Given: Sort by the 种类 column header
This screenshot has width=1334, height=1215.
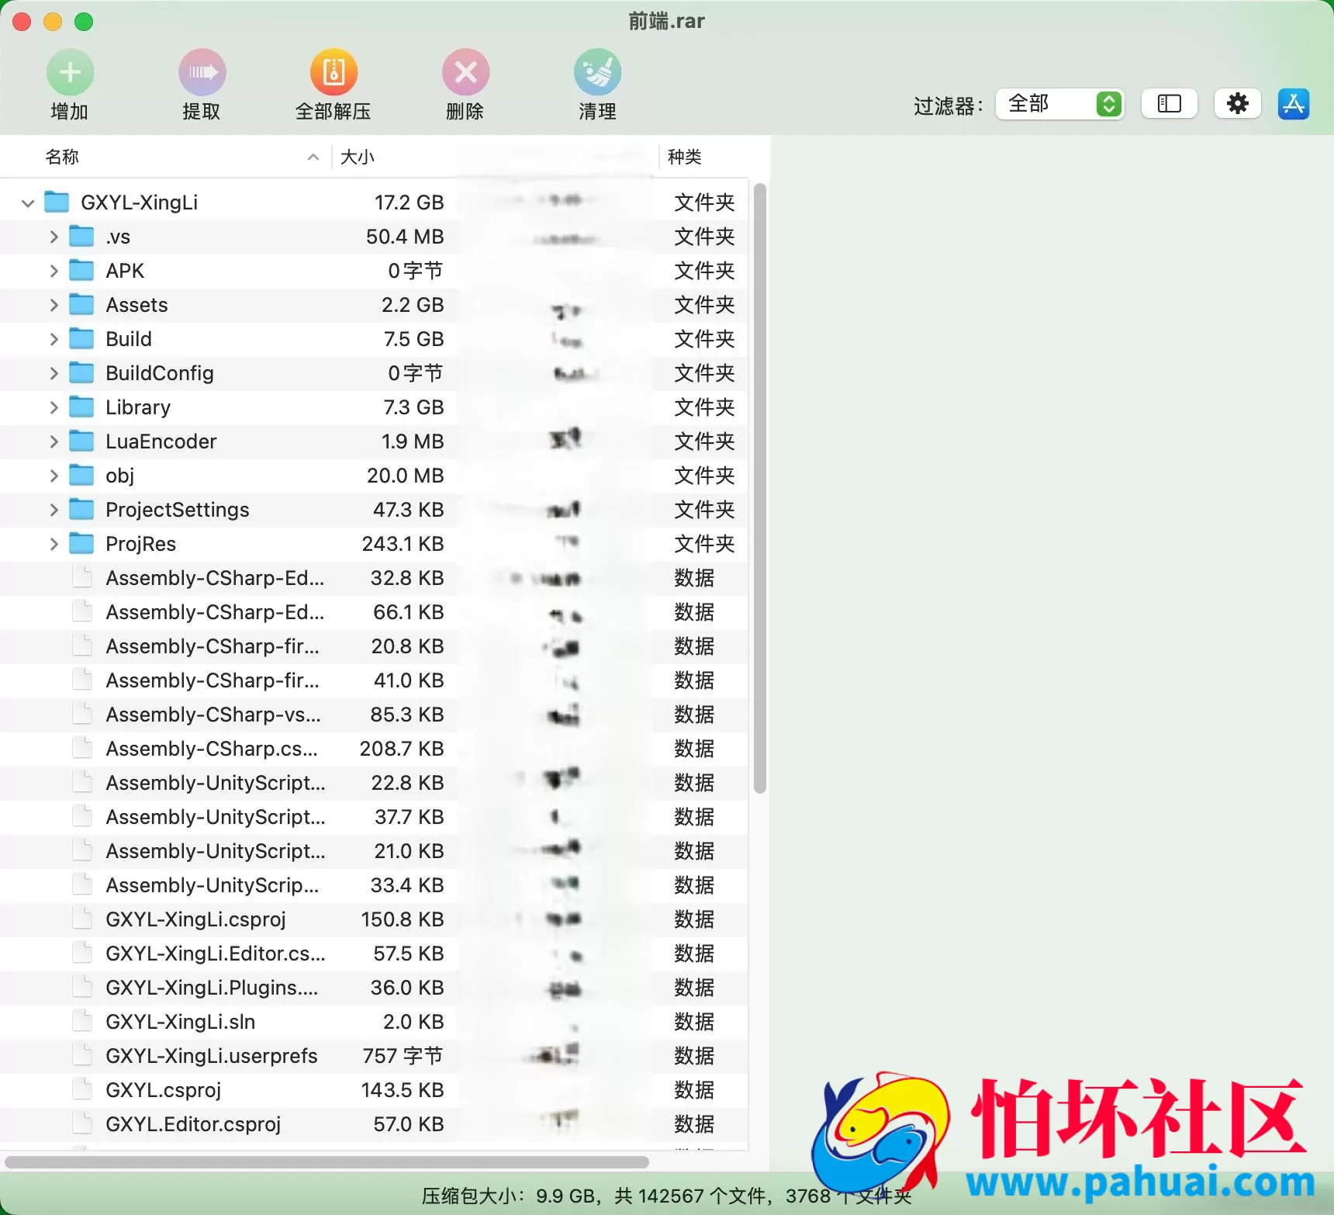Looking at the screenshot, I should pos(684,157).
